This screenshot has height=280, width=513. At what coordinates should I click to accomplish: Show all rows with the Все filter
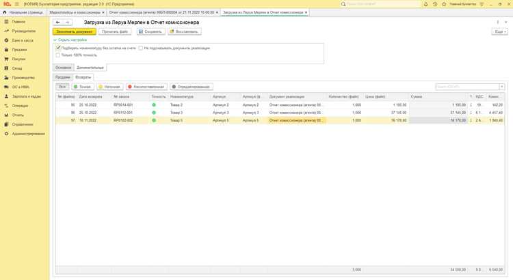tap(62, 87)
